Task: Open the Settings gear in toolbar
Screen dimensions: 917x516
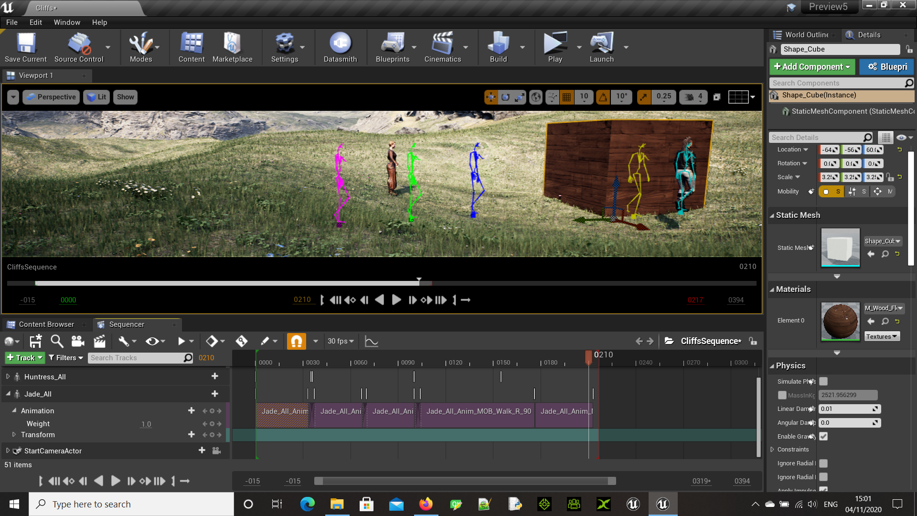Action: click(285, 47)
